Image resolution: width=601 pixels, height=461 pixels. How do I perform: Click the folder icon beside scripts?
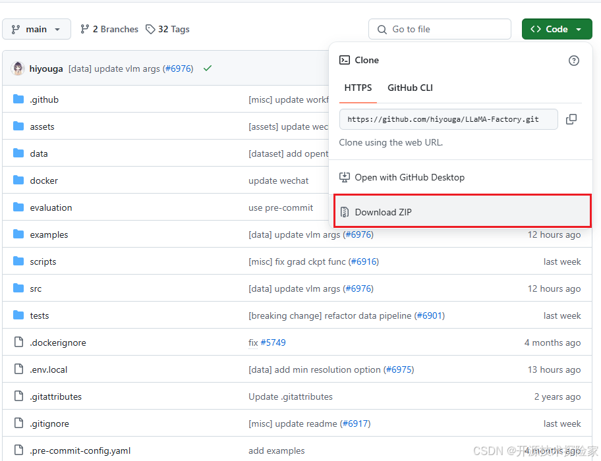(18, 261)
